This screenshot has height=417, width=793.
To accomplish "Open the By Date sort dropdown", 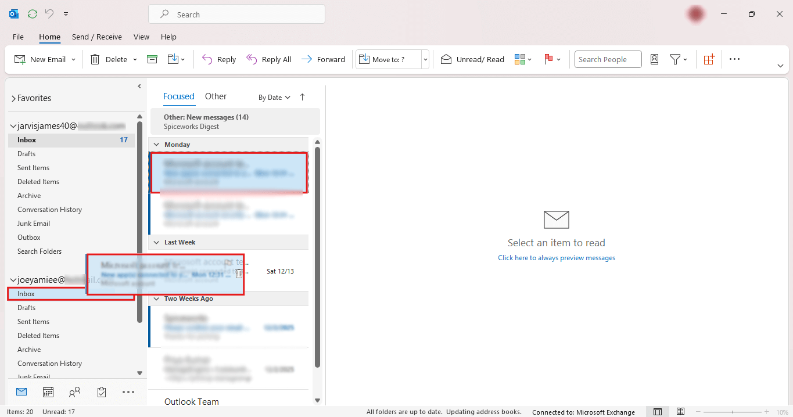I will (274, 97).
